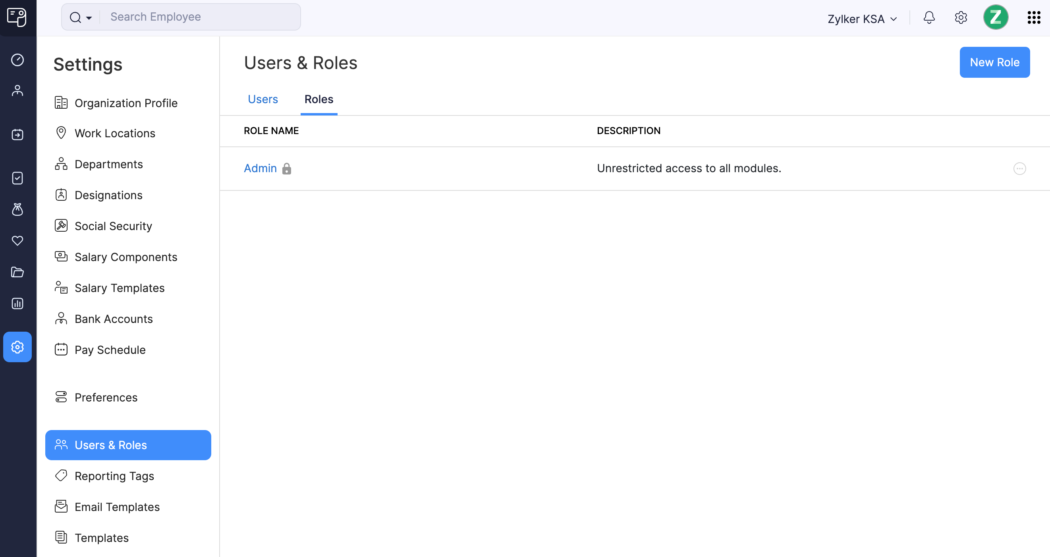The height and width of the screenshot is (557, 1050).
Task: Open the Documents folder icon in sidebar
Action: click(17, 272)
